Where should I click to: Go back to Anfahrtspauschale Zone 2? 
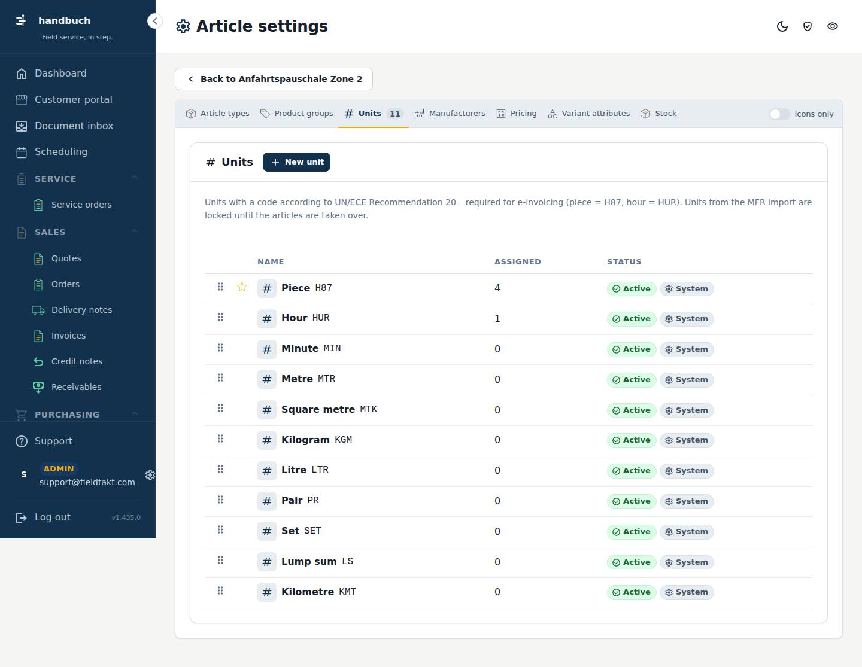click(274, 79)
